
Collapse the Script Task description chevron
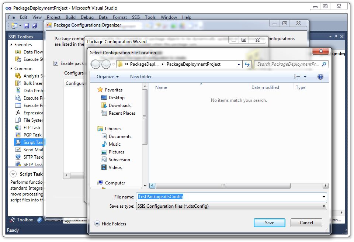pyautogui.click(x=13, y=174)
